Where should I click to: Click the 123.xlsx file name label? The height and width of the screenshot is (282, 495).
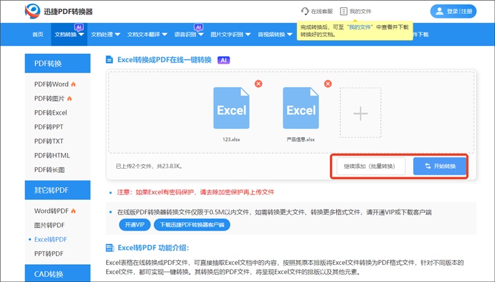(231, 139)
